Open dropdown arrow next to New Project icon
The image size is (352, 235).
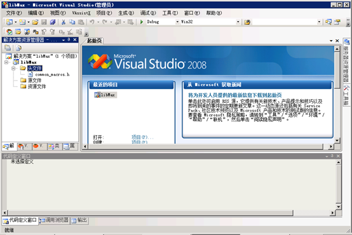(16, 22)
